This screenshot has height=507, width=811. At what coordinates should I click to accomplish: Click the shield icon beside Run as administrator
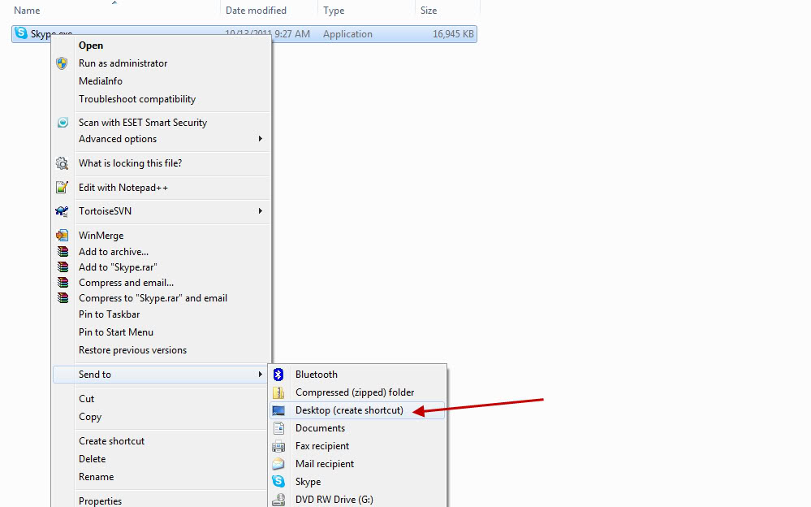point(62,63)
